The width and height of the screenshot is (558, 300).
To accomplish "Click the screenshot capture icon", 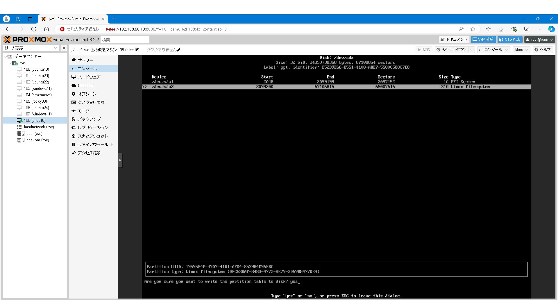I will [x=527, y=29].
